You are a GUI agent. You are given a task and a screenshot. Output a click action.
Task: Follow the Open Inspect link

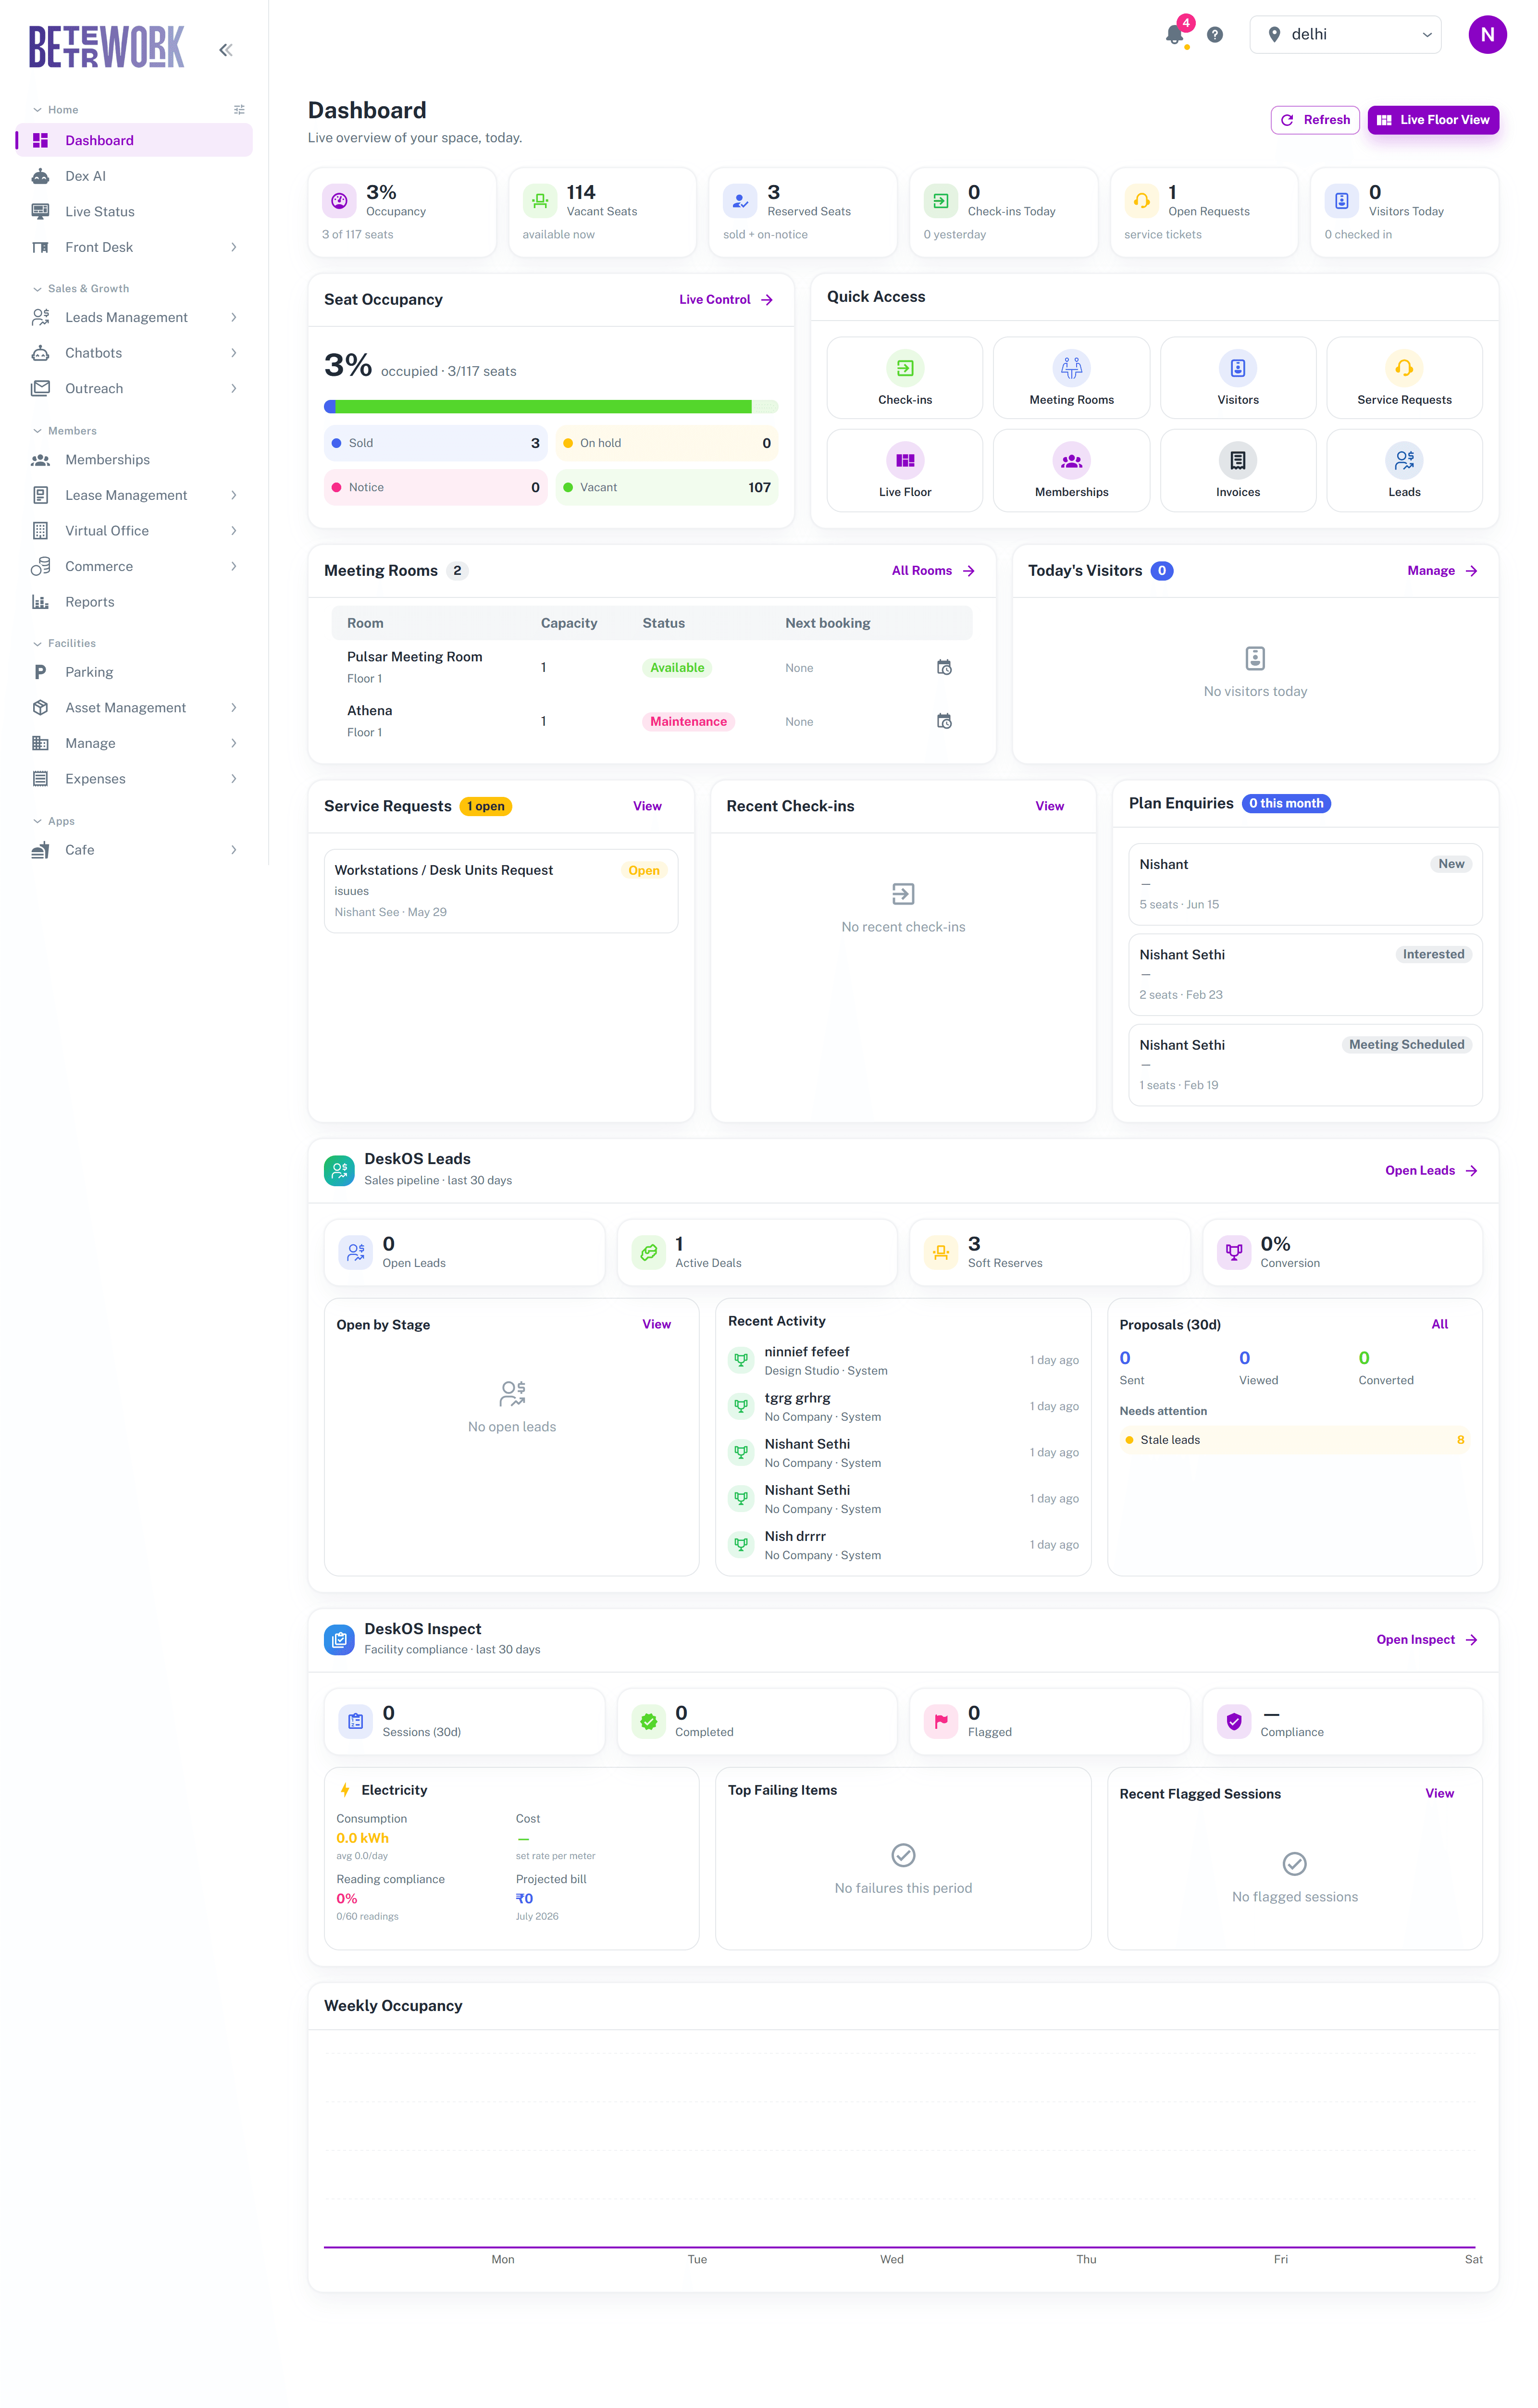(1427, 1640)
